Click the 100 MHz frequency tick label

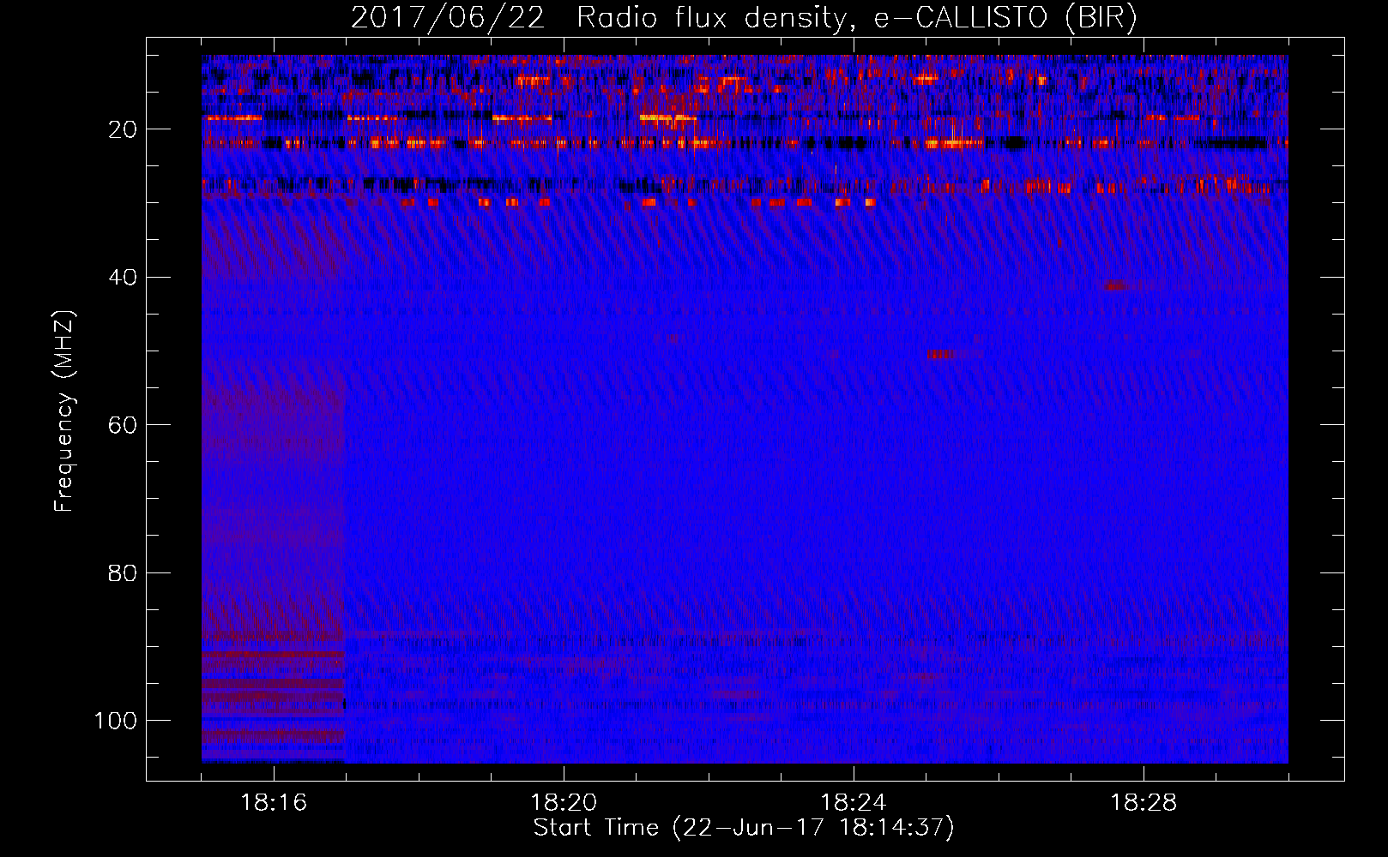pos(116,721)
